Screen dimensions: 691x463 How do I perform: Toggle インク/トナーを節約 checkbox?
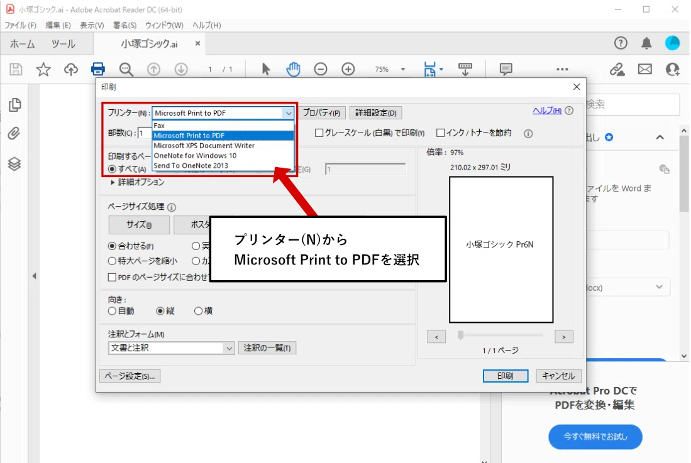tap(440, 133)
